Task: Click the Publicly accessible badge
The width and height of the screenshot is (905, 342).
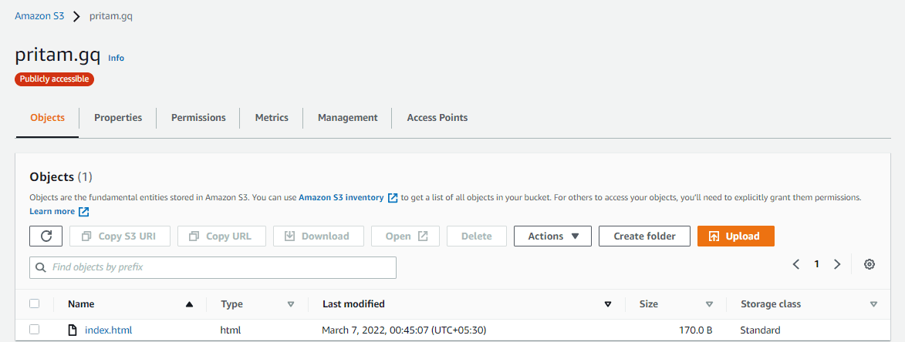Action: (54, 79)
